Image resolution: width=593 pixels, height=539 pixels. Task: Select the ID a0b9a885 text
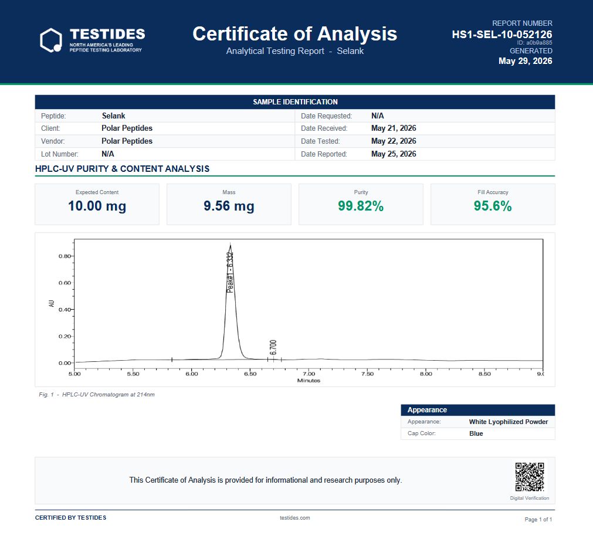click(534, 43)
